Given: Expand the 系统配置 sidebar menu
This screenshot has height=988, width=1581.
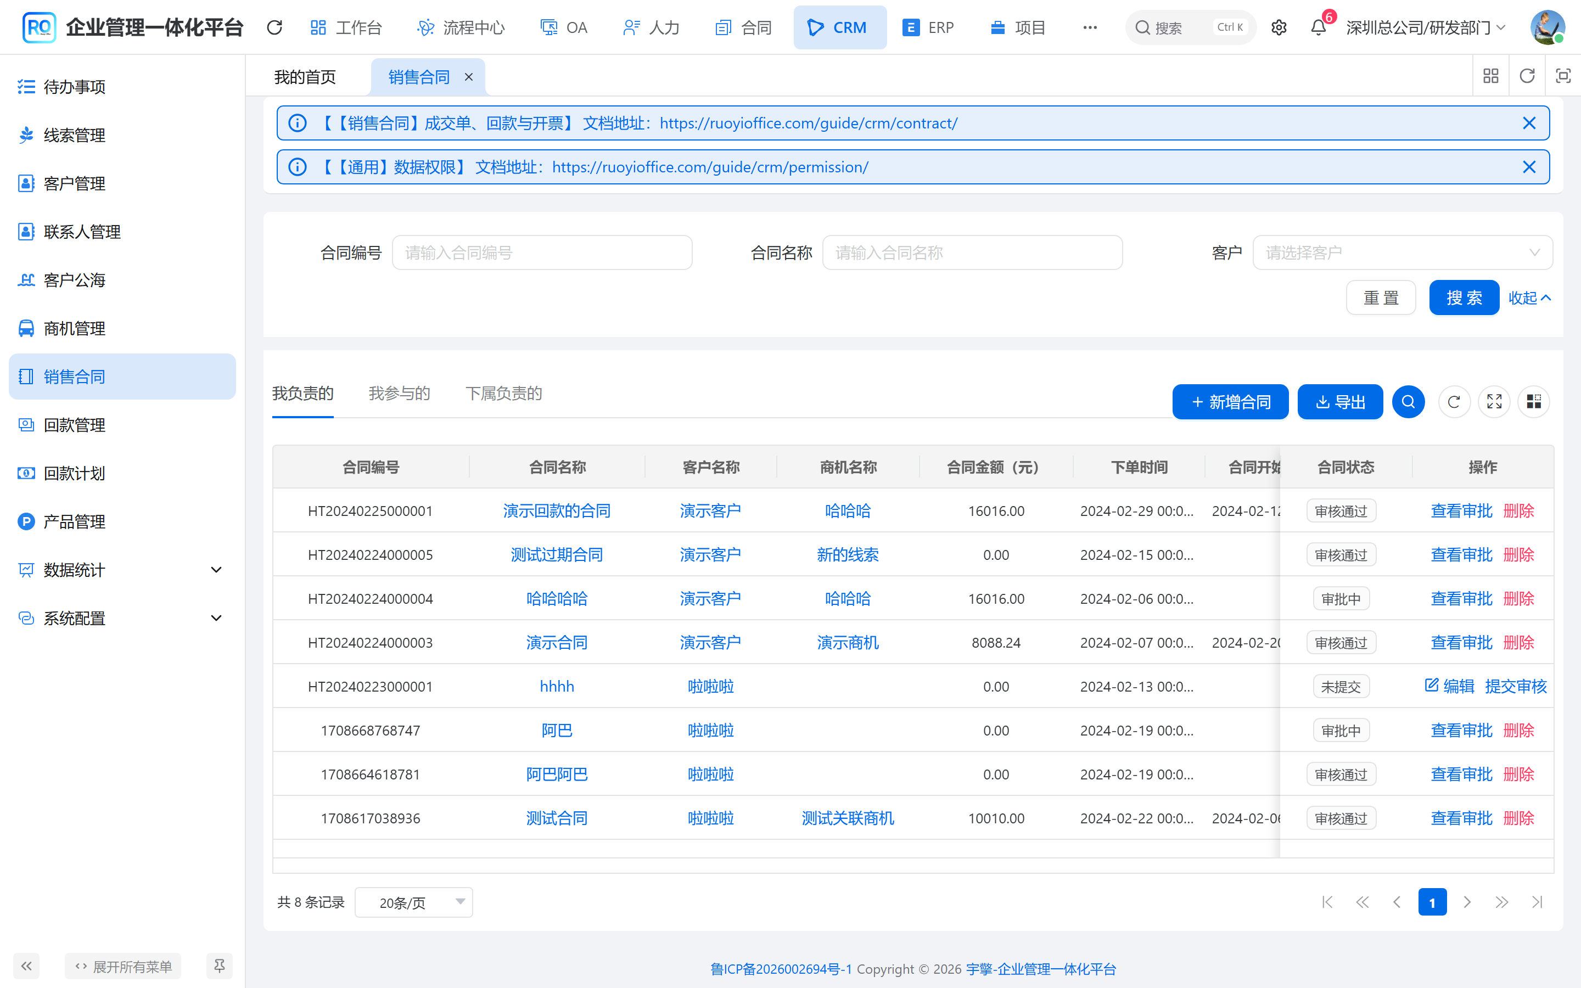Looking at the screenshot, I should [122, 619].
